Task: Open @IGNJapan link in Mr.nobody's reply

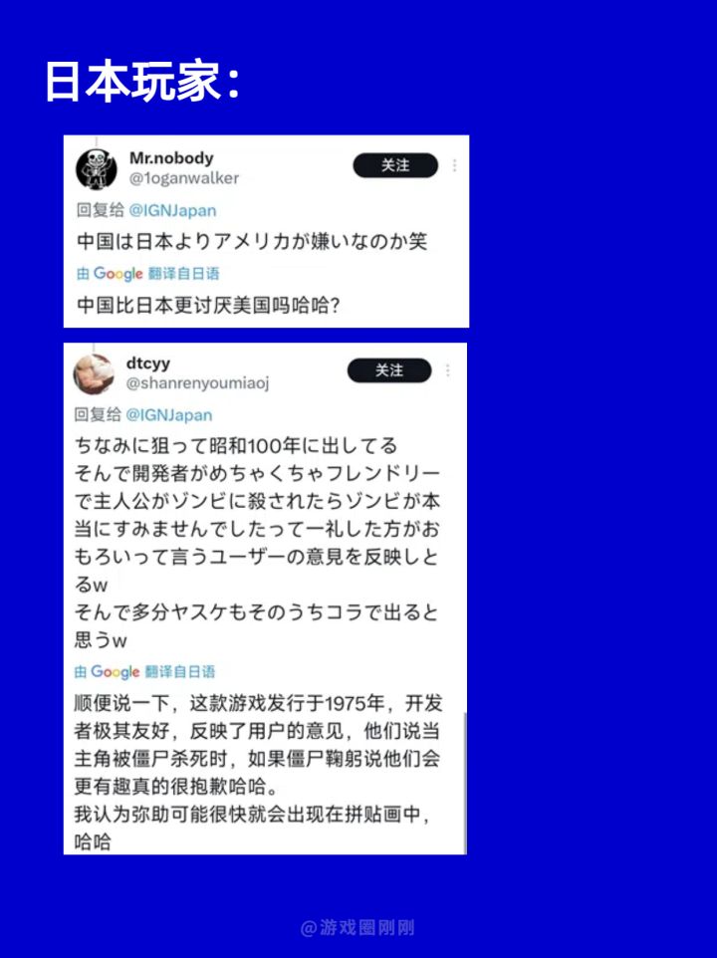Action: pos(173,211)
